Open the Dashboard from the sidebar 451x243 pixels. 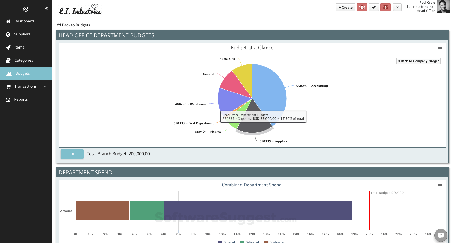click(24, 21)
